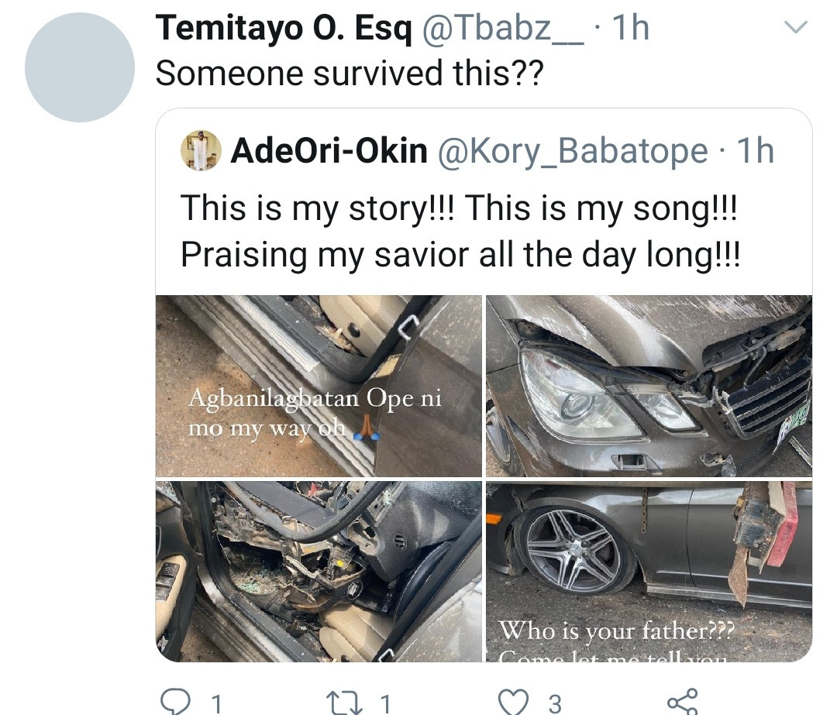Open Temitayo's round profile avatar
837x715 pixels.
80,67
